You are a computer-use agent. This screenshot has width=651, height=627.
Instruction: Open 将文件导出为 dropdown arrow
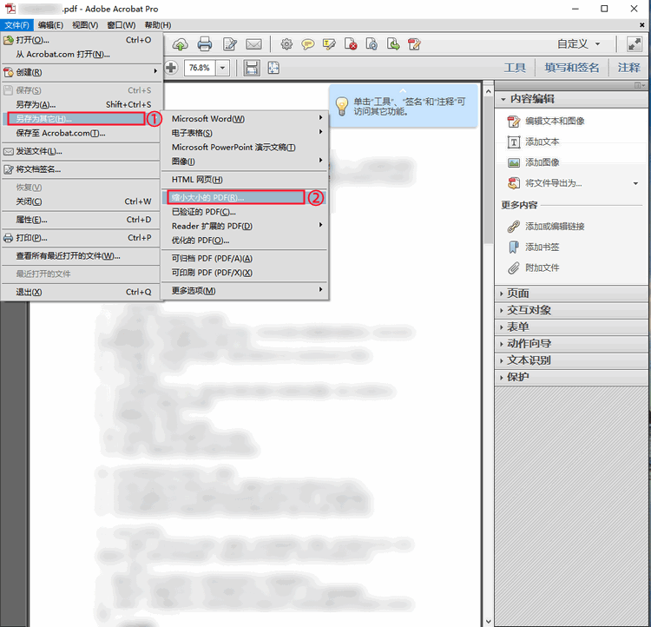[635, 183]
